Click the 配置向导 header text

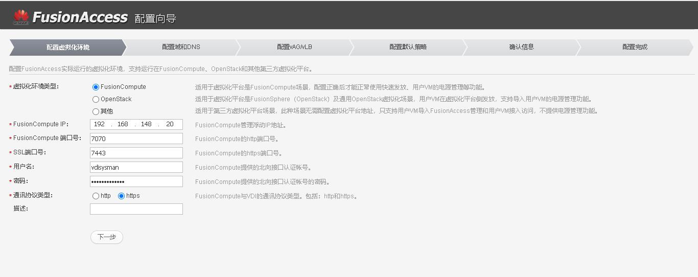155,19
